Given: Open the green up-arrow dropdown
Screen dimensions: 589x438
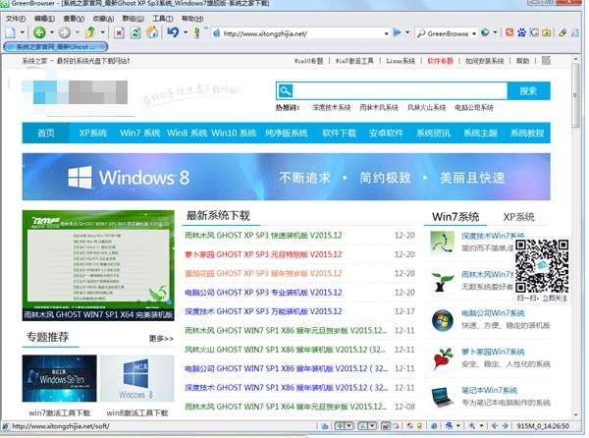Looking at the screenshot, I should coord(102,32).
